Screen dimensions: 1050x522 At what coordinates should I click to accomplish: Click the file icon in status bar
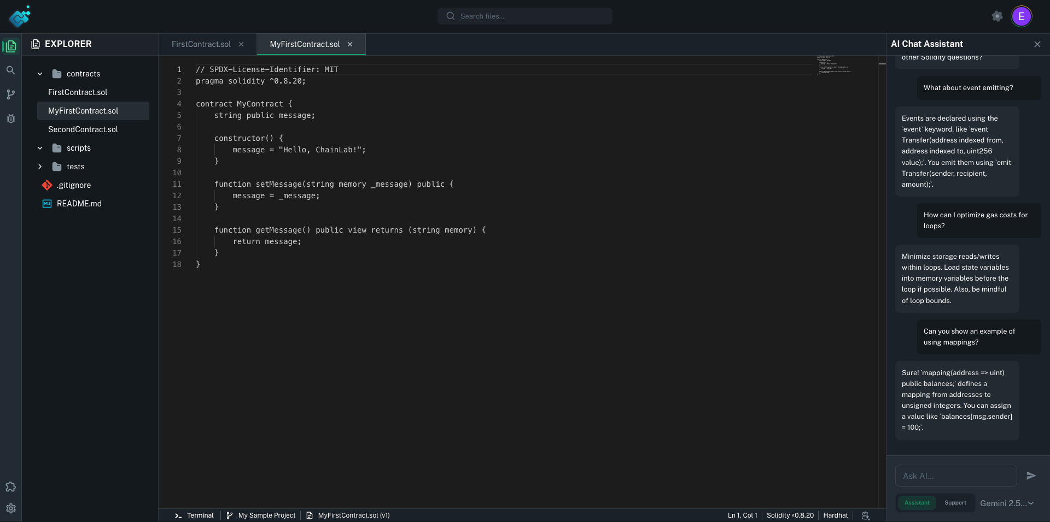click(x=310, y=515)
